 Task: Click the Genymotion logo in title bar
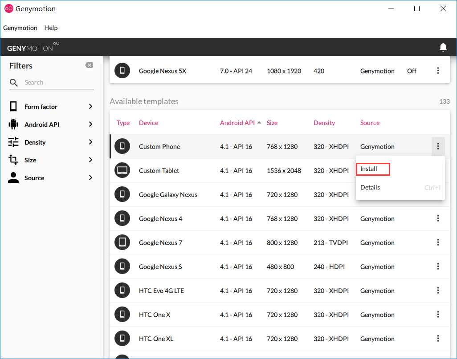(x=9, y=8)
